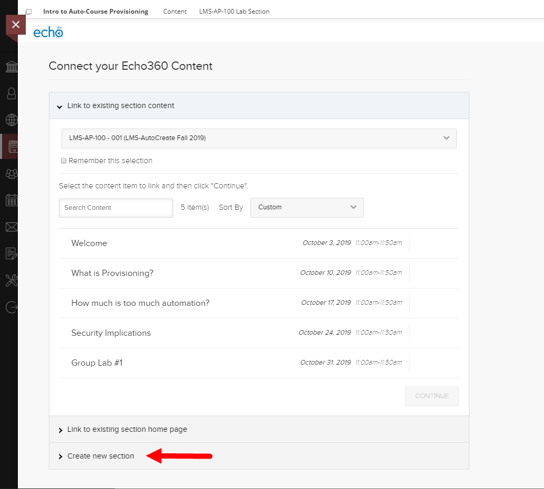Select What is Provisioning? content item
Viewport: 544px width, 489px height.
[259, 273]
